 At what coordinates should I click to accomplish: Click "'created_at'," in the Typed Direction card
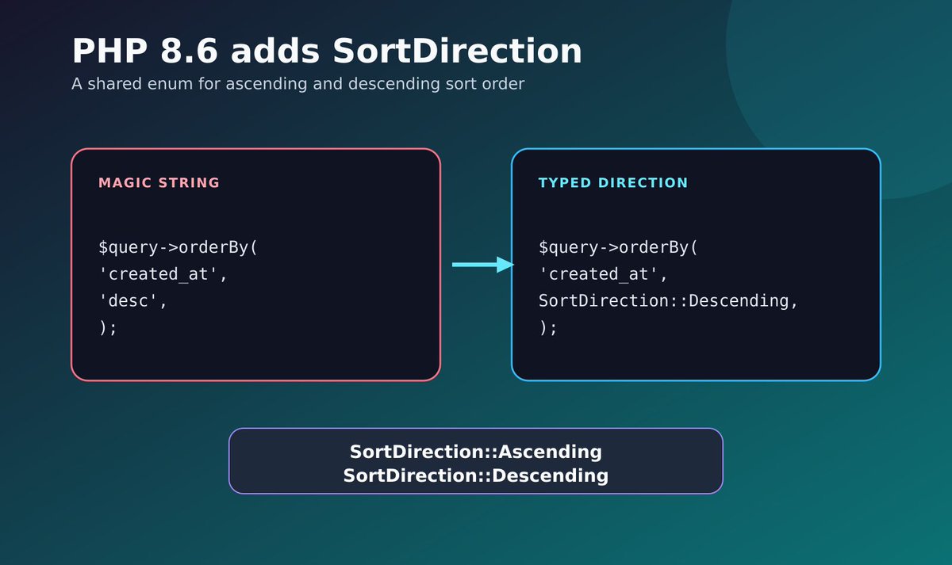tap(604, 275)
